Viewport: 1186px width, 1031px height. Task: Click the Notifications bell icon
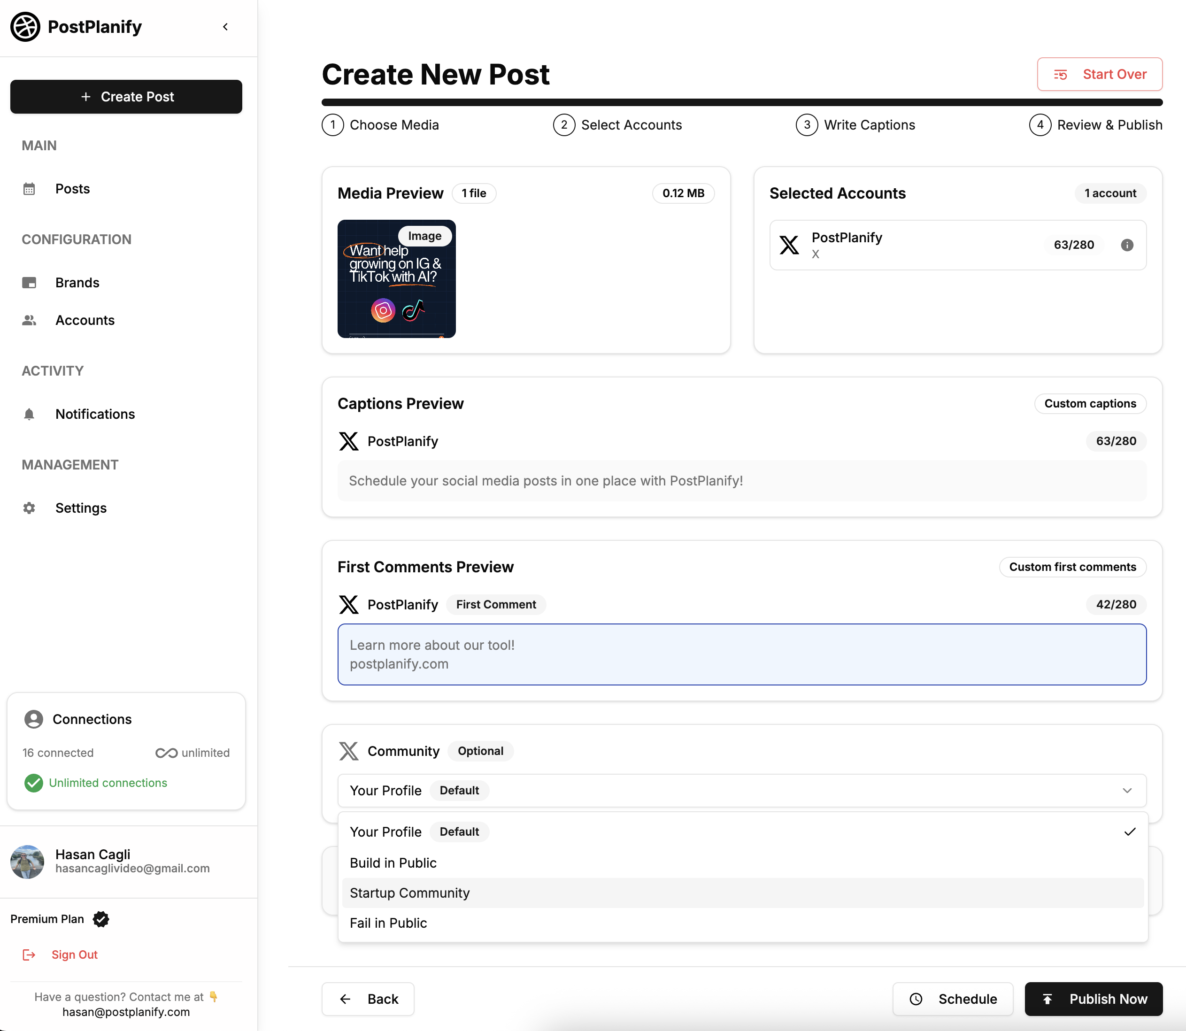pyautogui.click(x=29, y=414)
